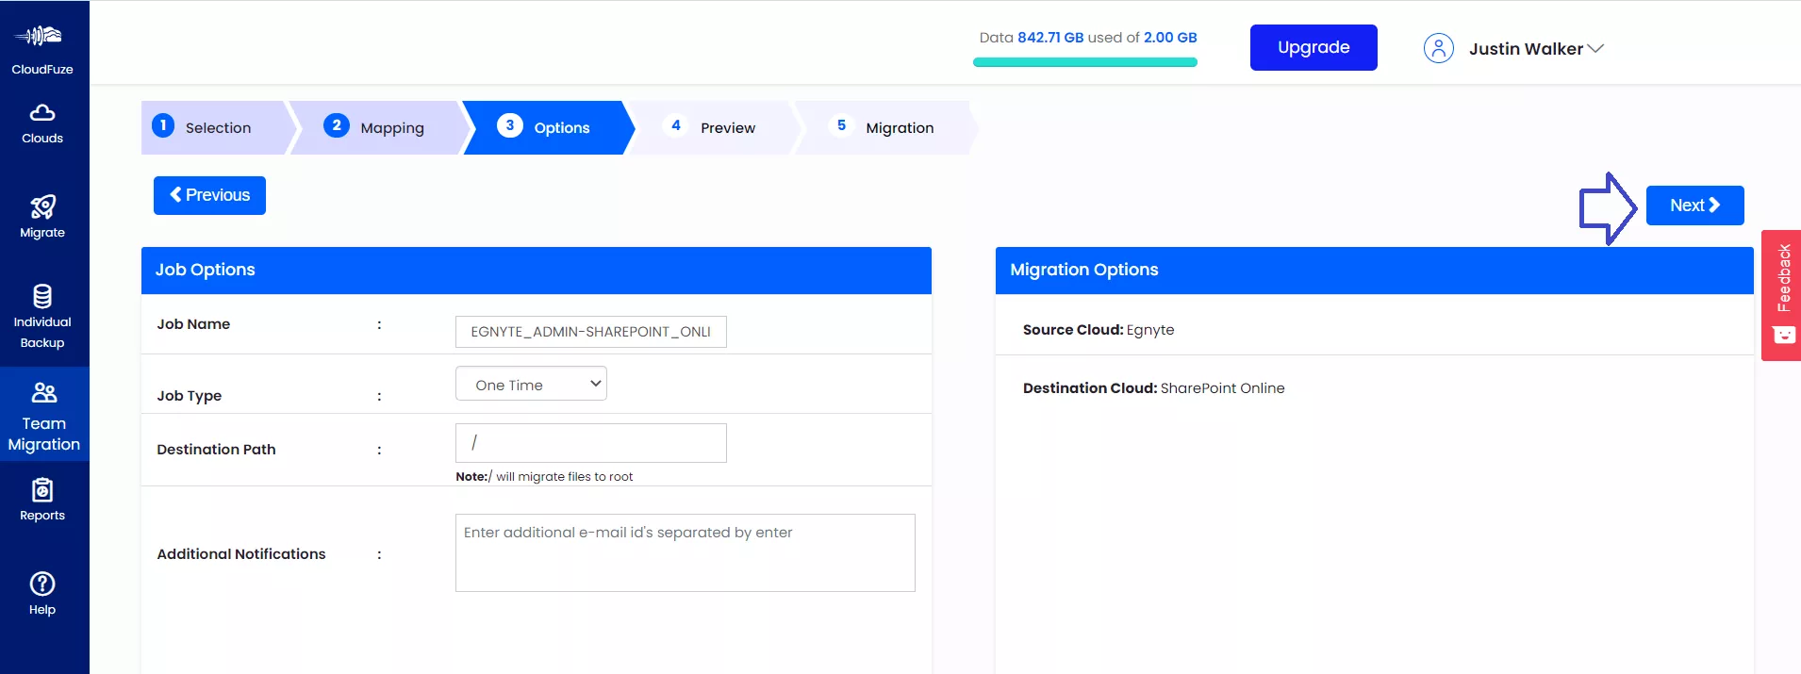Focus the Additional Notifications email textarea
This screenshot has height=674, width=1801.
[685, 552]
